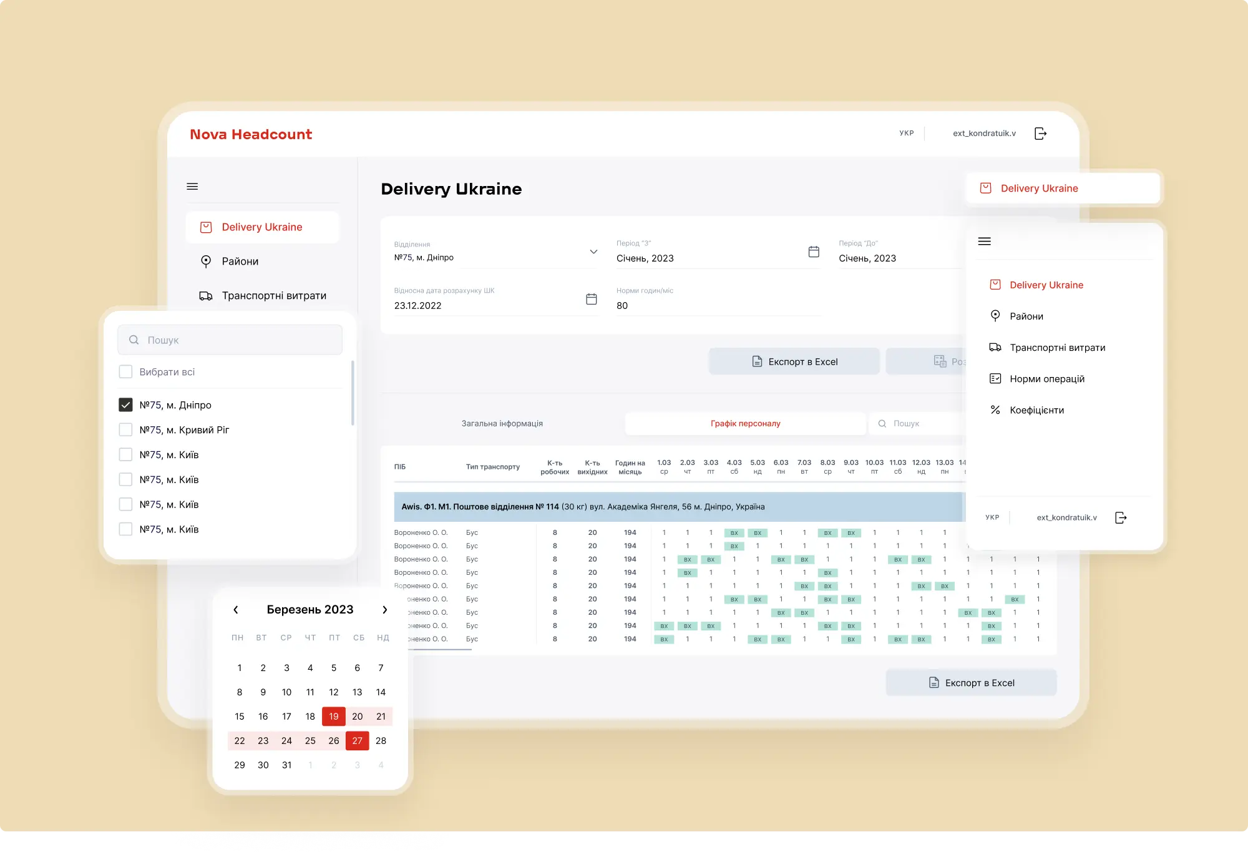Focus the Пошук field in the branch list
Viewport: 1248px width, 852px height.
click(230, 340)
